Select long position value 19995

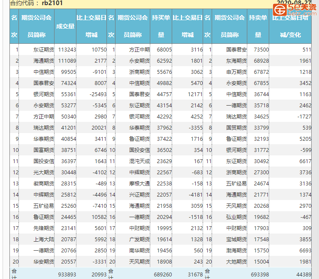coord(164,229)
